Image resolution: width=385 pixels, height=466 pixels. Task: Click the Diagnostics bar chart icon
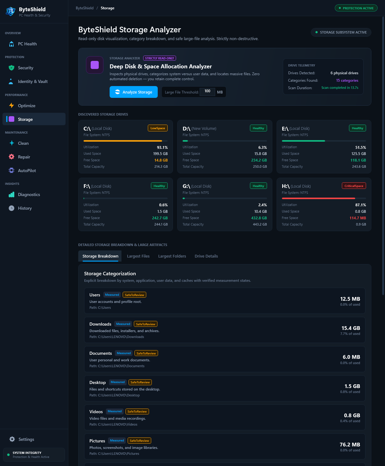(11, 194)
